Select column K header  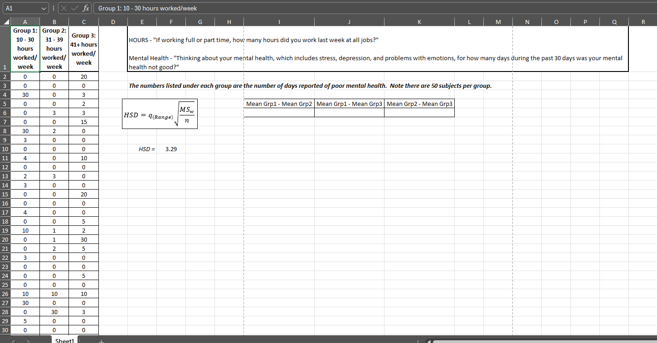pos(419,21)
